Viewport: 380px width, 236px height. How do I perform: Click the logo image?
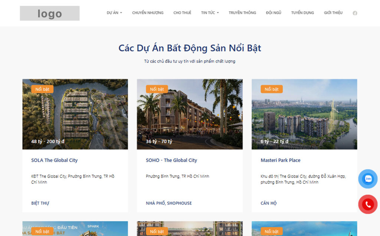click(x=50, y=13)
